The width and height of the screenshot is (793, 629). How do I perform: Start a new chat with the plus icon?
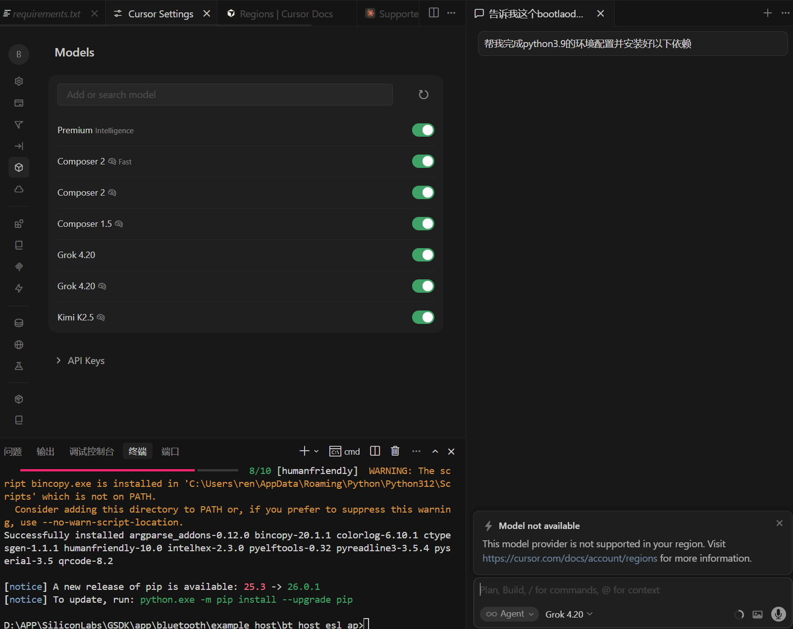(767, 13)
